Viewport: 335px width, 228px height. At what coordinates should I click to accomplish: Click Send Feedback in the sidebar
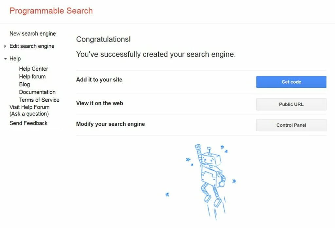pyautogui.click(x=28, y=123)
